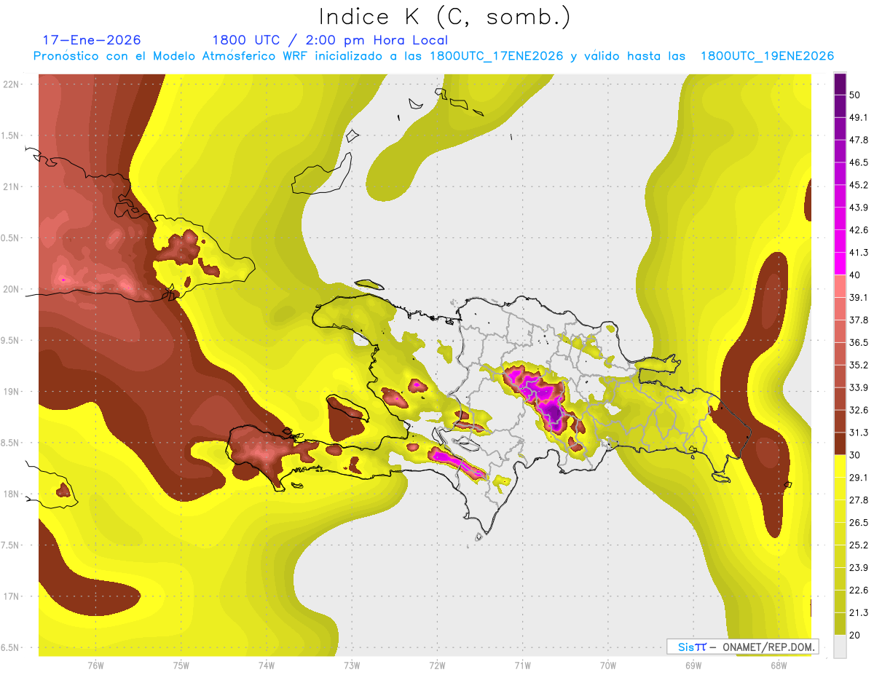
Task: Click the "0.5N" latitude label
Action: pos(11,237)
